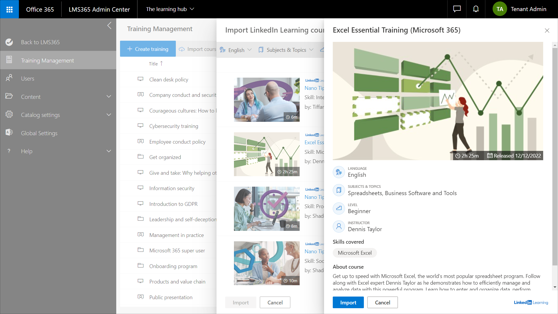This screenshot has width=558, height=314.
Task: Click the Help question mark icon
Action: click(x=9, y=151)
